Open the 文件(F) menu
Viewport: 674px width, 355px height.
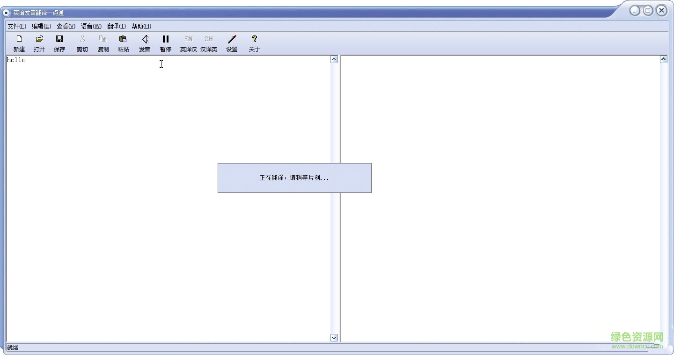pyautogui.click(x=17, y=26)
